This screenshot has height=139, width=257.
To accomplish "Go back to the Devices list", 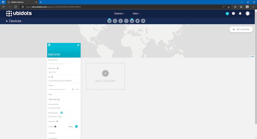I will (14, 21).
